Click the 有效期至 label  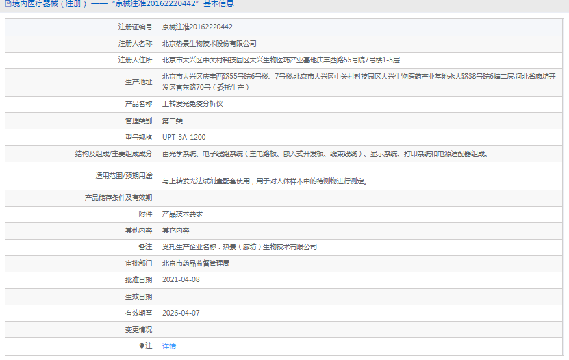(x=138, y=313)
